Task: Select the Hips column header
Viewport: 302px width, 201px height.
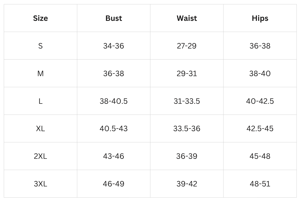Action: click(x=260, y=18)
